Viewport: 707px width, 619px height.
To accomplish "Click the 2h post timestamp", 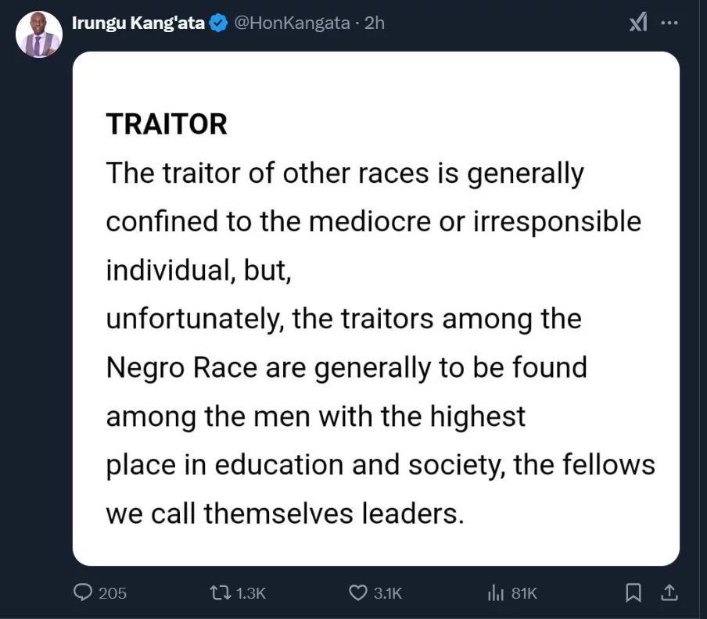I will coord(375,23).
